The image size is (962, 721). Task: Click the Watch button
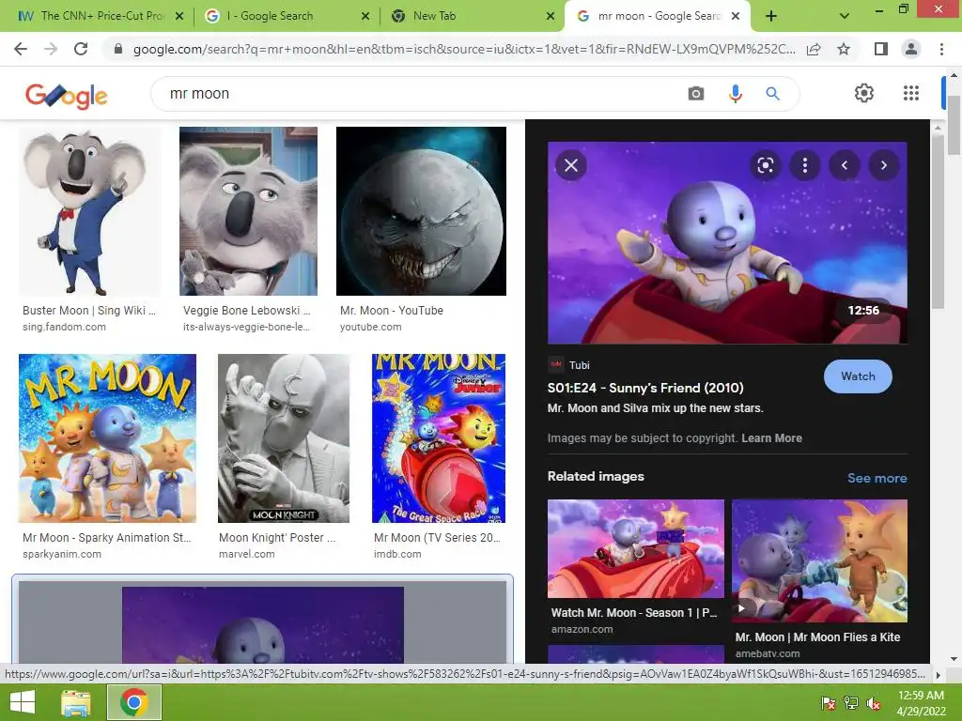pyautogui.click(x=858, y=376)
